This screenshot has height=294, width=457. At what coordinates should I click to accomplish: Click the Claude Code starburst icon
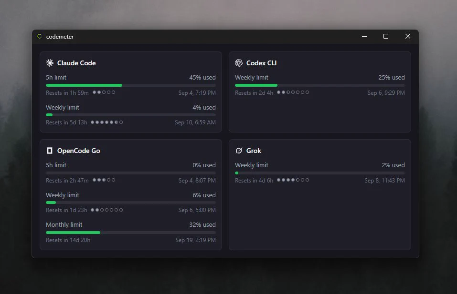tap(50, 63)
